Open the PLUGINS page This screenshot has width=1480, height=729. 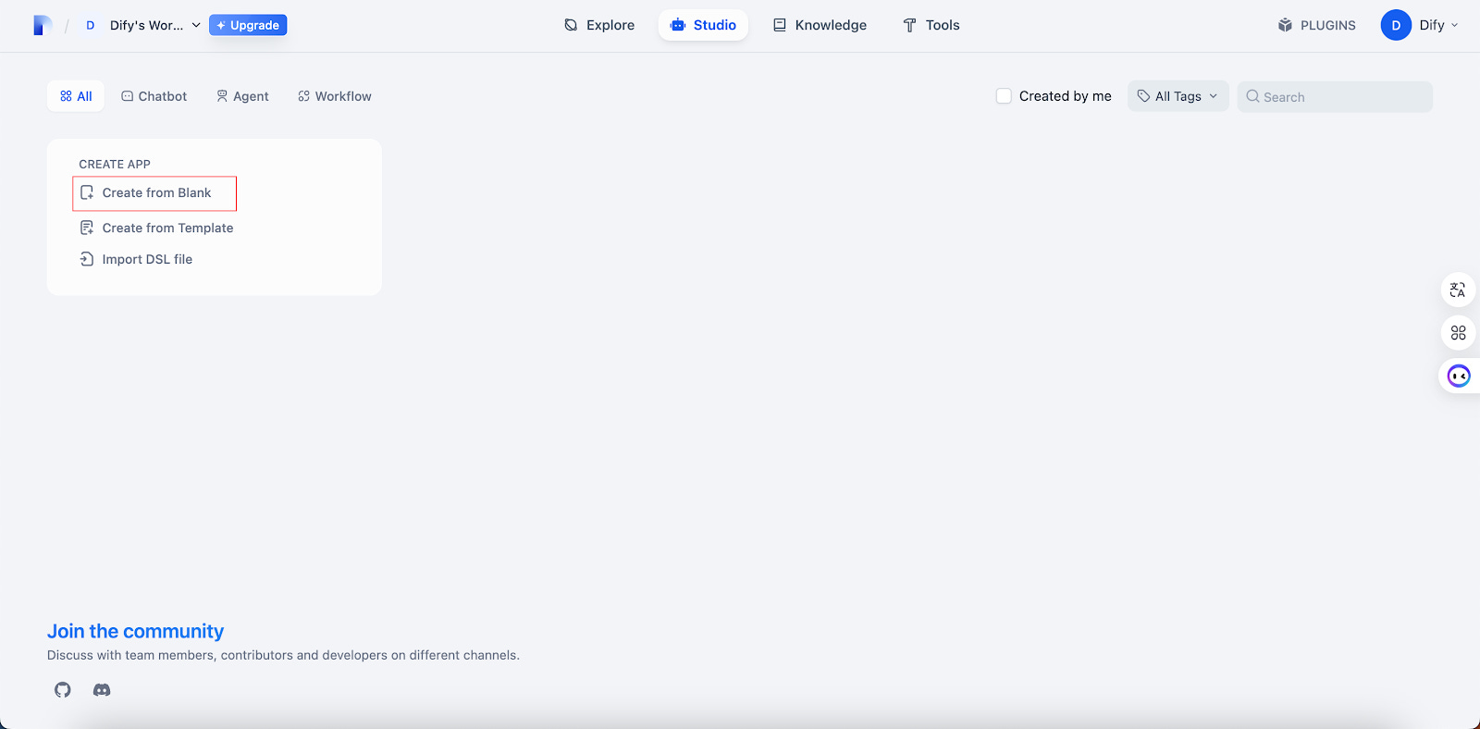click(x=1317, y=25)
